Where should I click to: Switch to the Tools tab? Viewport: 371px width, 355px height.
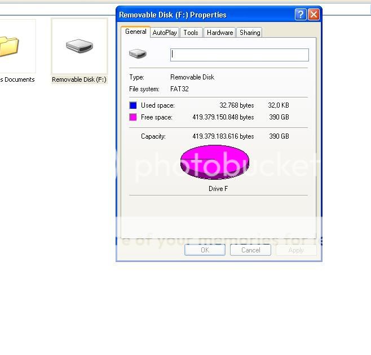[191, 33]
